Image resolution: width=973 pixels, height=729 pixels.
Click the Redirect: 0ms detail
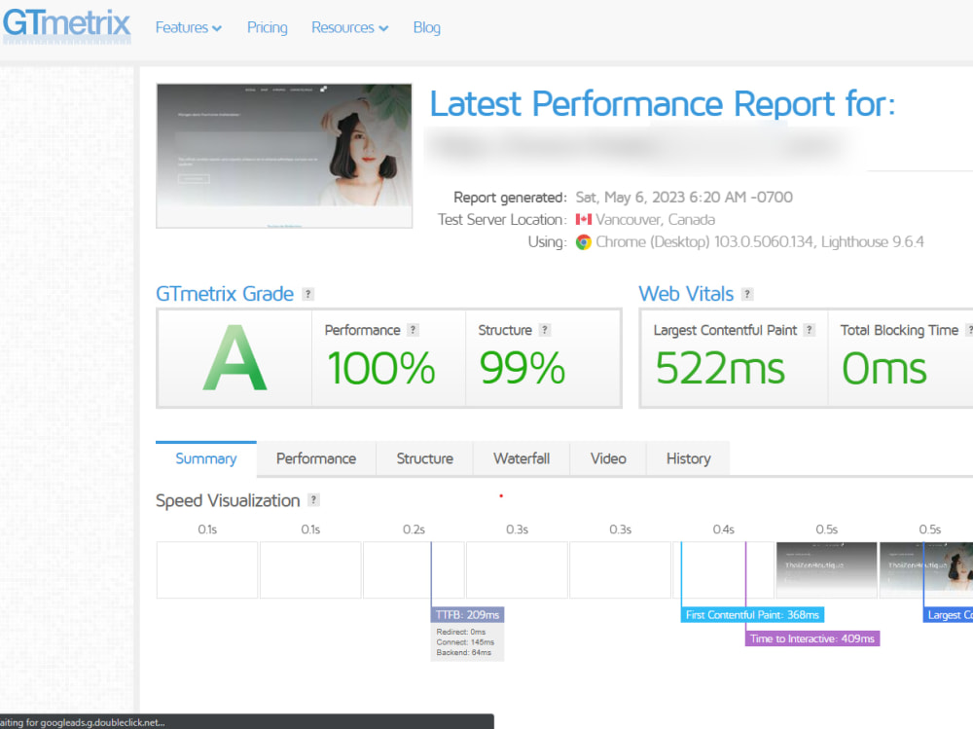tap(461, 632)
